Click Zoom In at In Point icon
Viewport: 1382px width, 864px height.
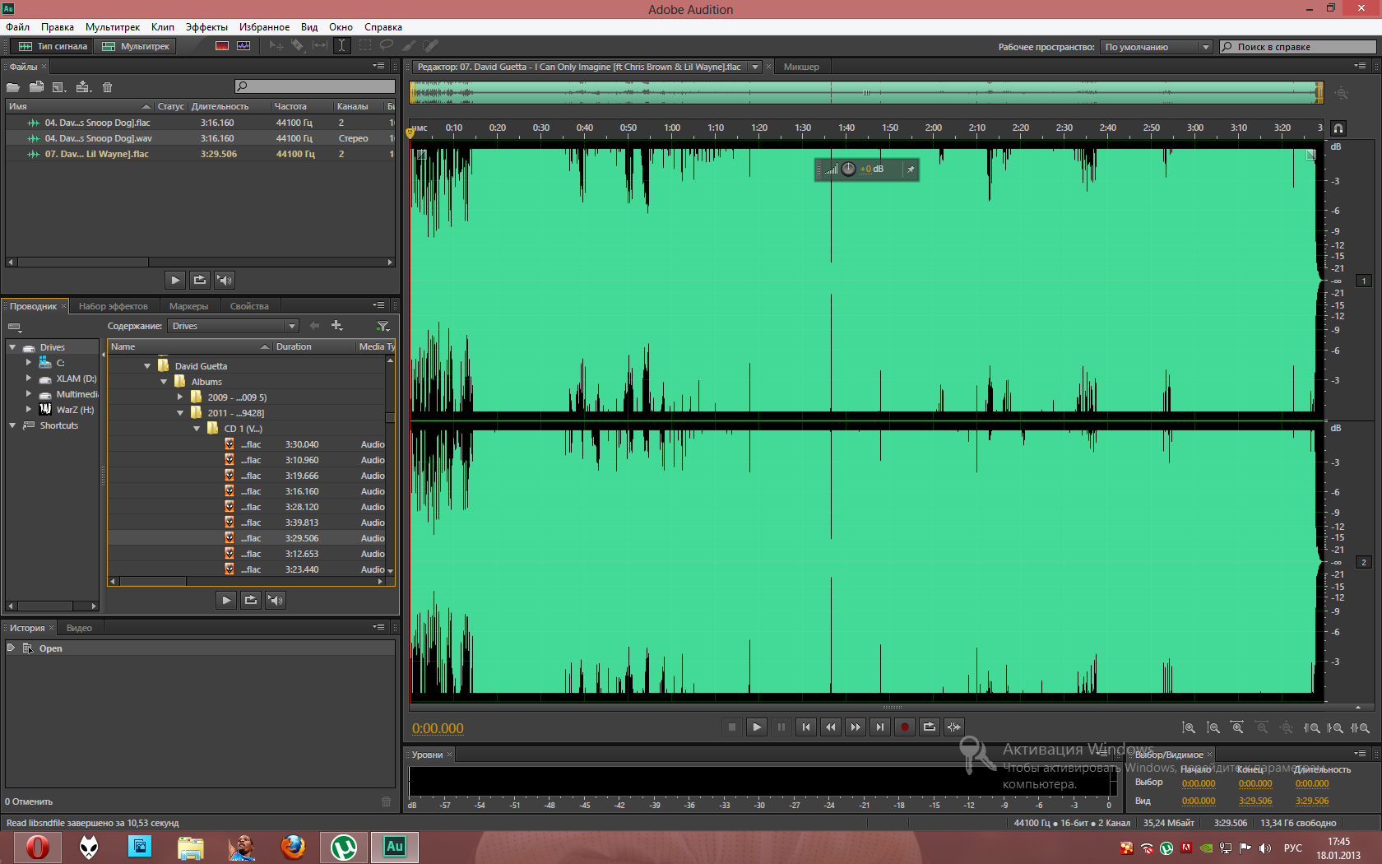(x=1311, y=727)
